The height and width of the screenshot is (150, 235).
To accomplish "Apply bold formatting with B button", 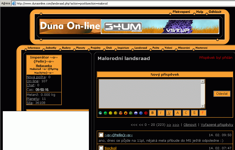I will [152, 113].
